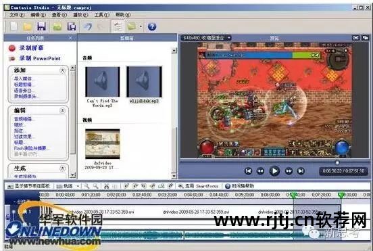Collapse the 生成 section chevron
The width and height of the screenshot is (373, 251).
62,168
